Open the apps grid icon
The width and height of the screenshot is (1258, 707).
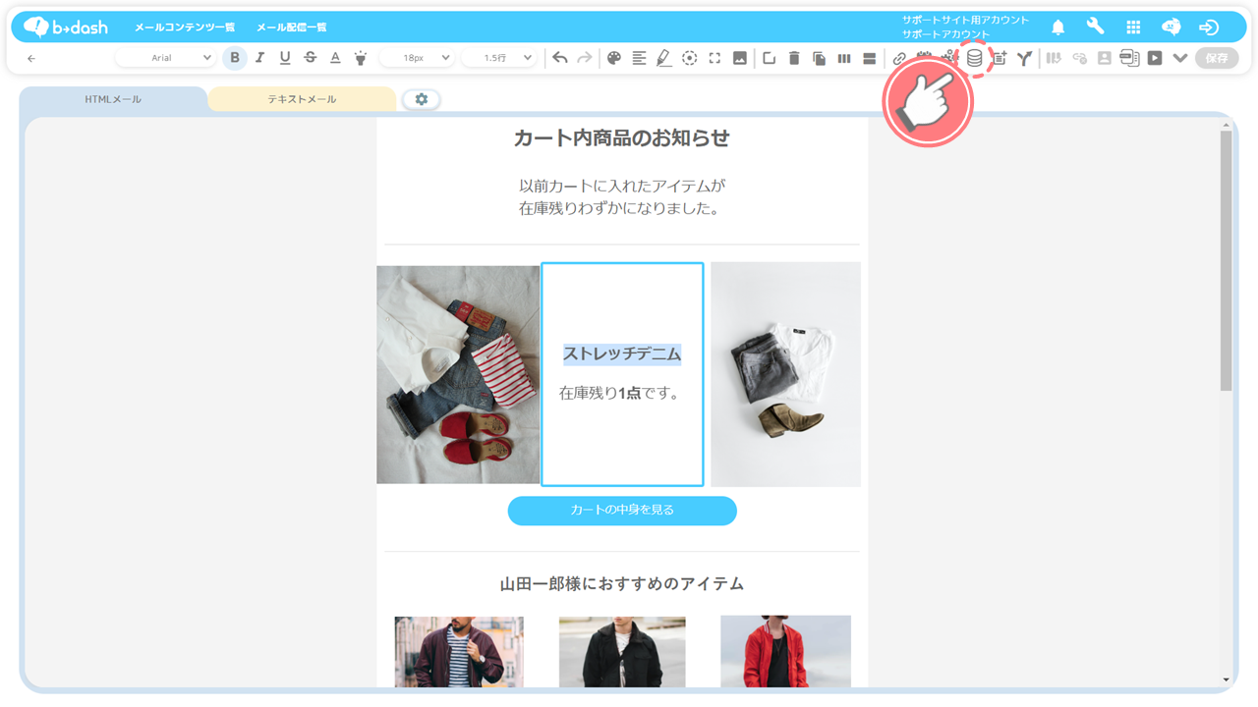[1133, 27]
